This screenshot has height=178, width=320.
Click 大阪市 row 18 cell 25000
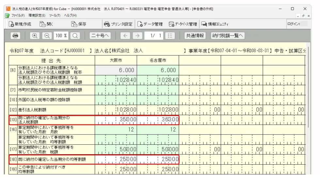click(x=116, y=159)
